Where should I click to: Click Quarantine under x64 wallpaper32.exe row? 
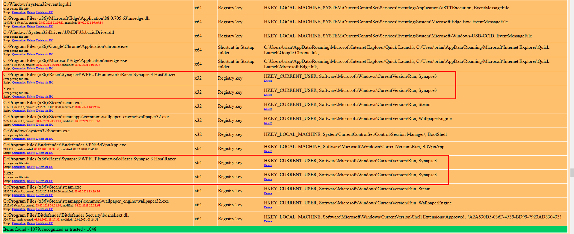tap(19, 209)
